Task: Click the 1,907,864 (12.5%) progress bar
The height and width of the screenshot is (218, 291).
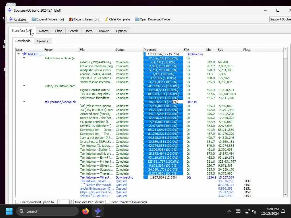Action: point(163,177)
